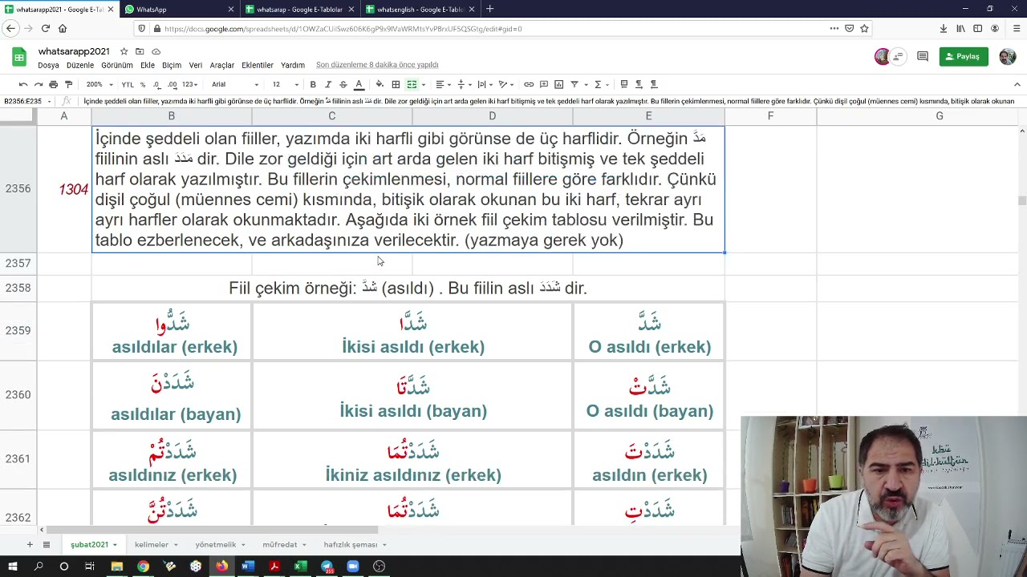Select column C header
The height and width of the screenshot is (577, 1027).
[x=331, y=116]
